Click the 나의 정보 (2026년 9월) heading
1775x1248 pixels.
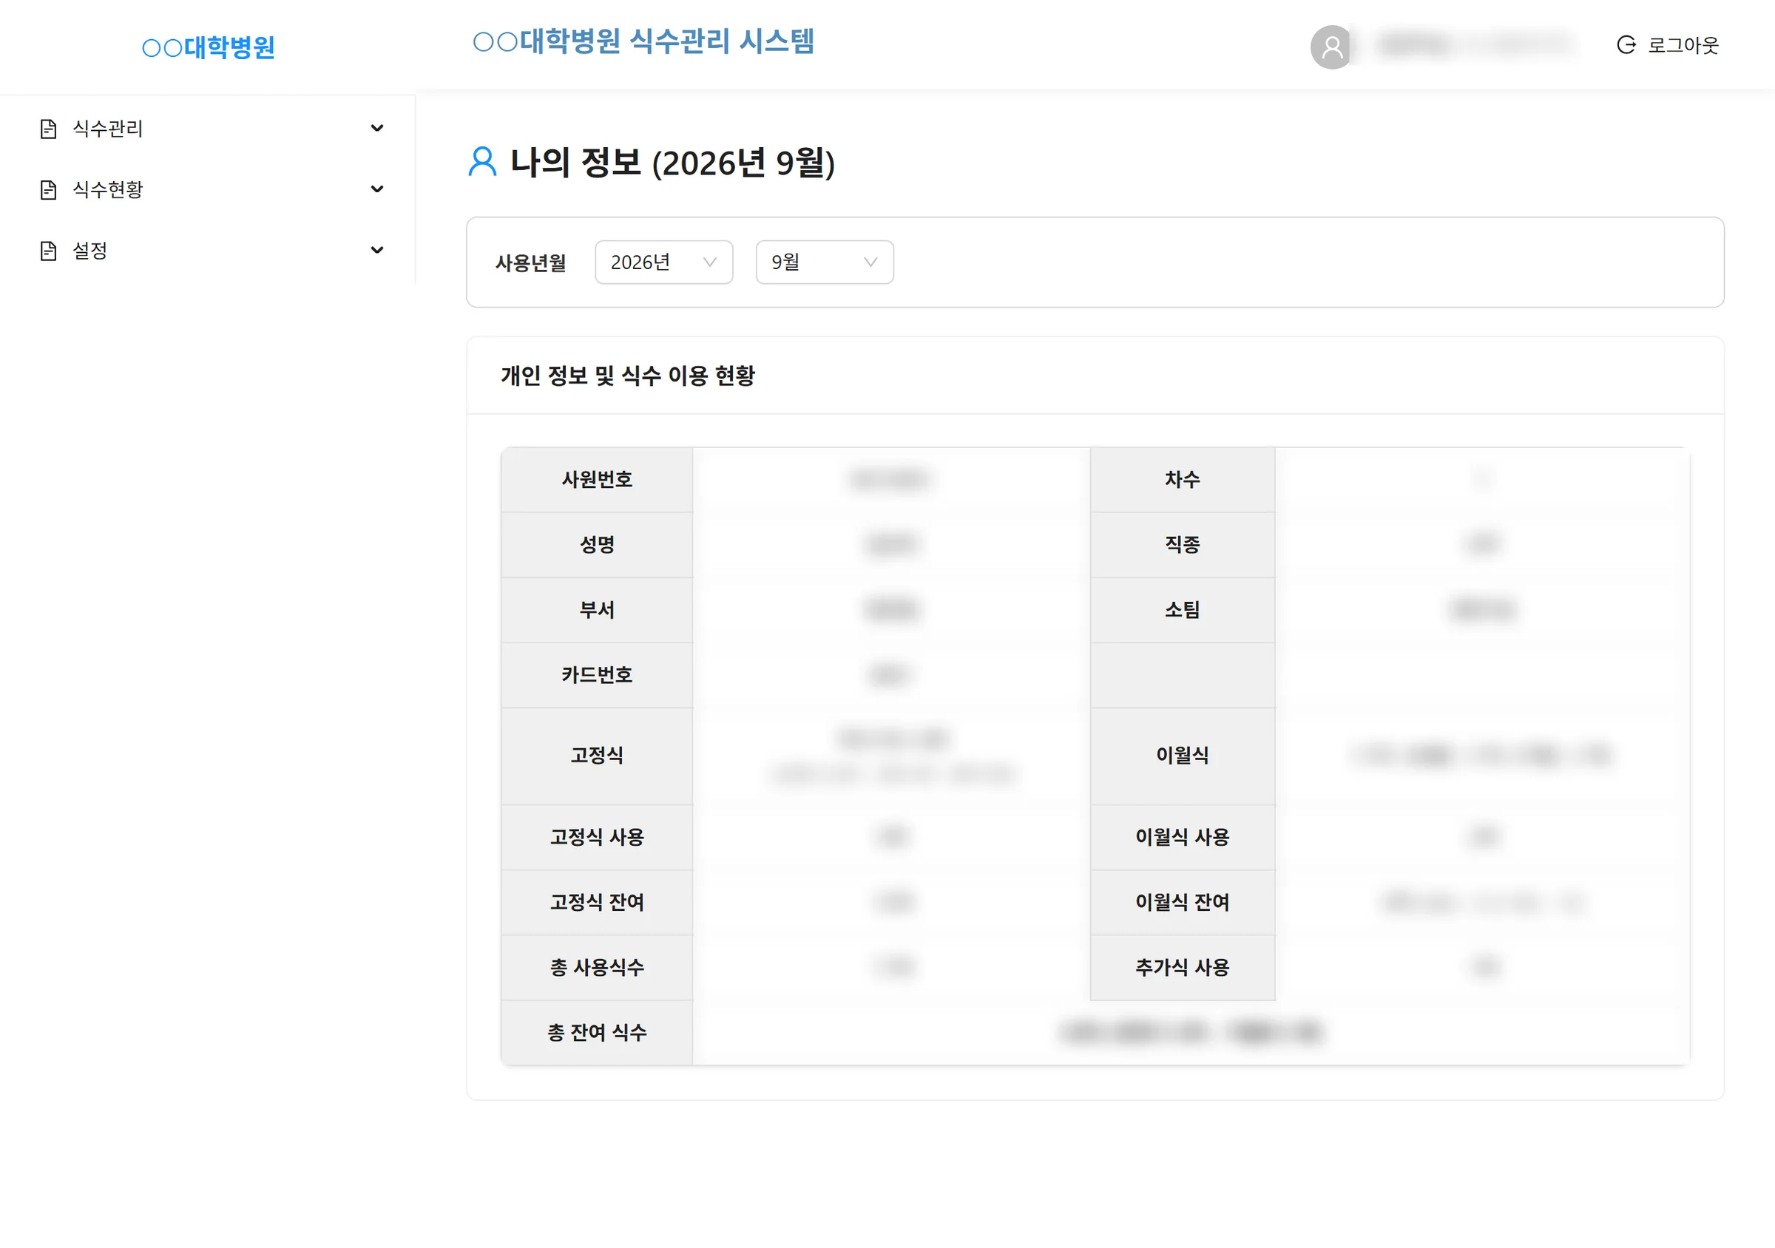click(672, 162)
